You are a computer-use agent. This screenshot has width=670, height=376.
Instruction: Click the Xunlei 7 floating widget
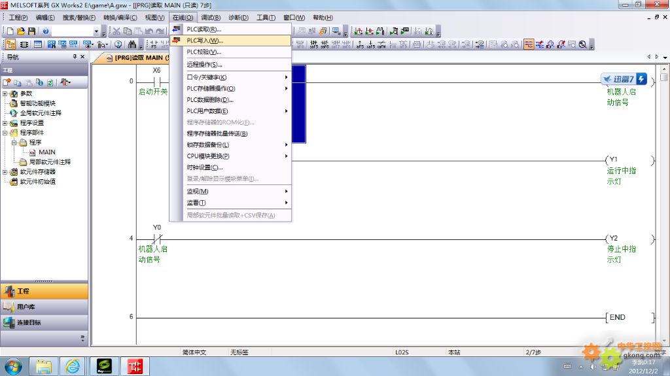pyautogui.click(x=624, y=80)
